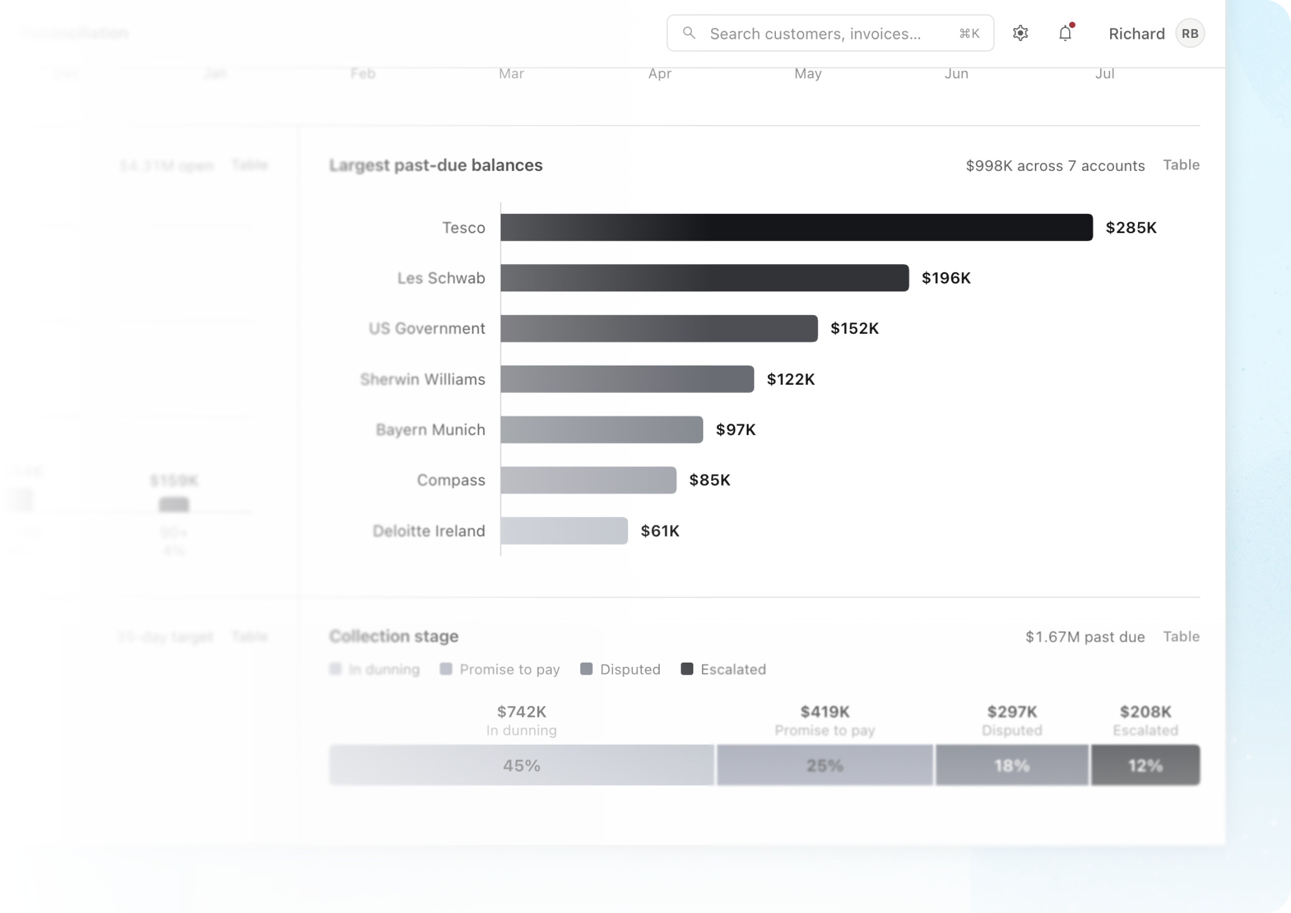The height and width of the screenshot is (913, 1291).
Task: Switch Collection stage to Table view
Action: tap(1181, 636)
